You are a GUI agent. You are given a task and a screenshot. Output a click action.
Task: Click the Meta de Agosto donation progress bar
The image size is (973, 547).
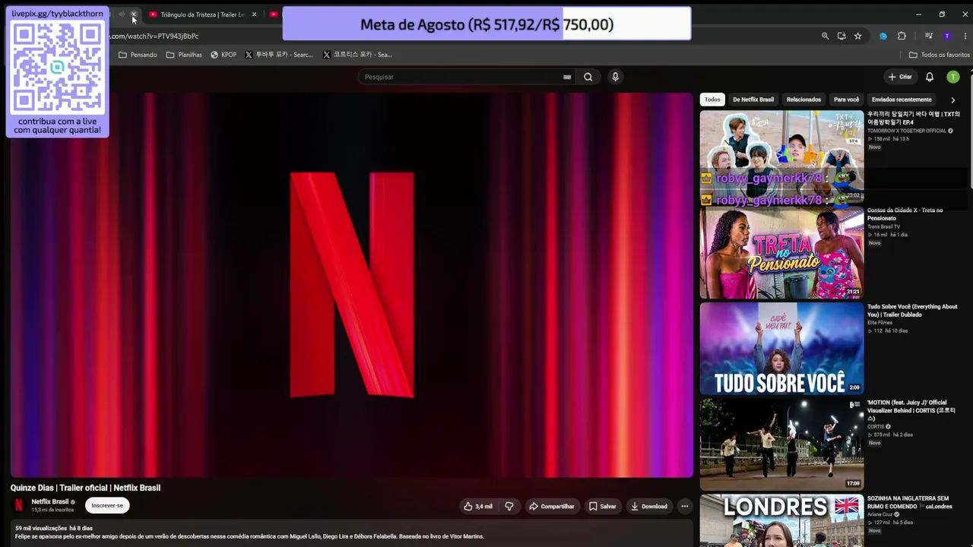click(486, 24)
